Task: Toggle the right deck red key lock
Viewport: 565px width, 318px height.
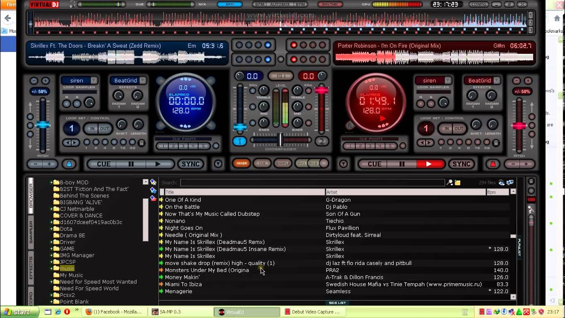Action: click(x=493, y=164)
